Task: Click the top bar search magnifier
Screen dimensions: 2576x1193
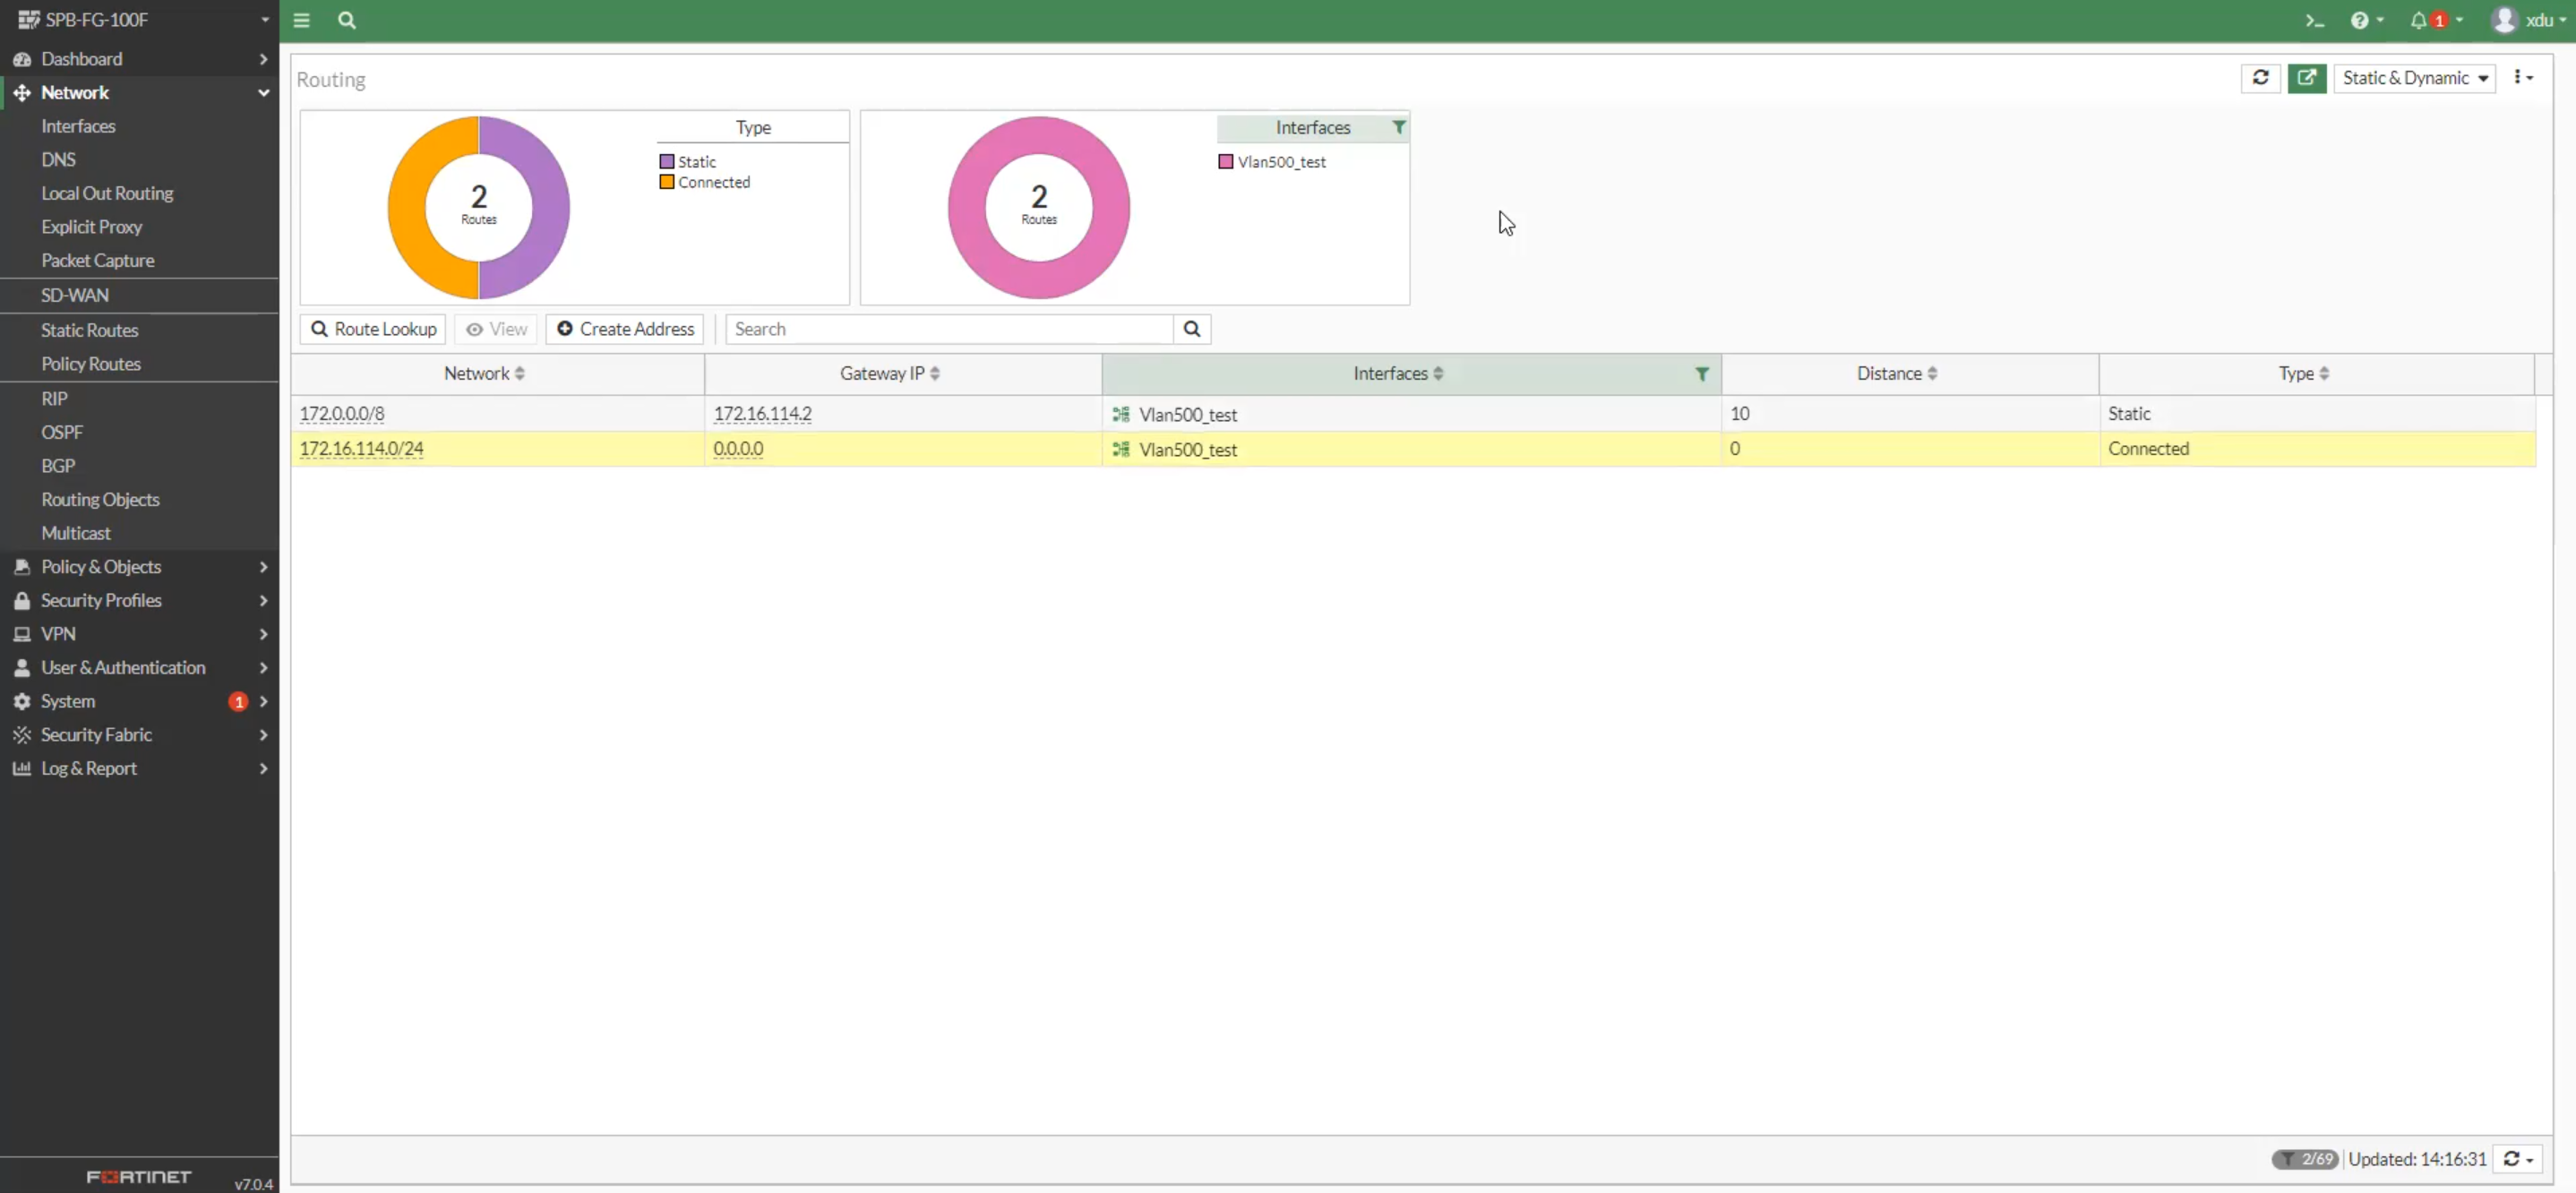Action: click(x=346, y=20)
